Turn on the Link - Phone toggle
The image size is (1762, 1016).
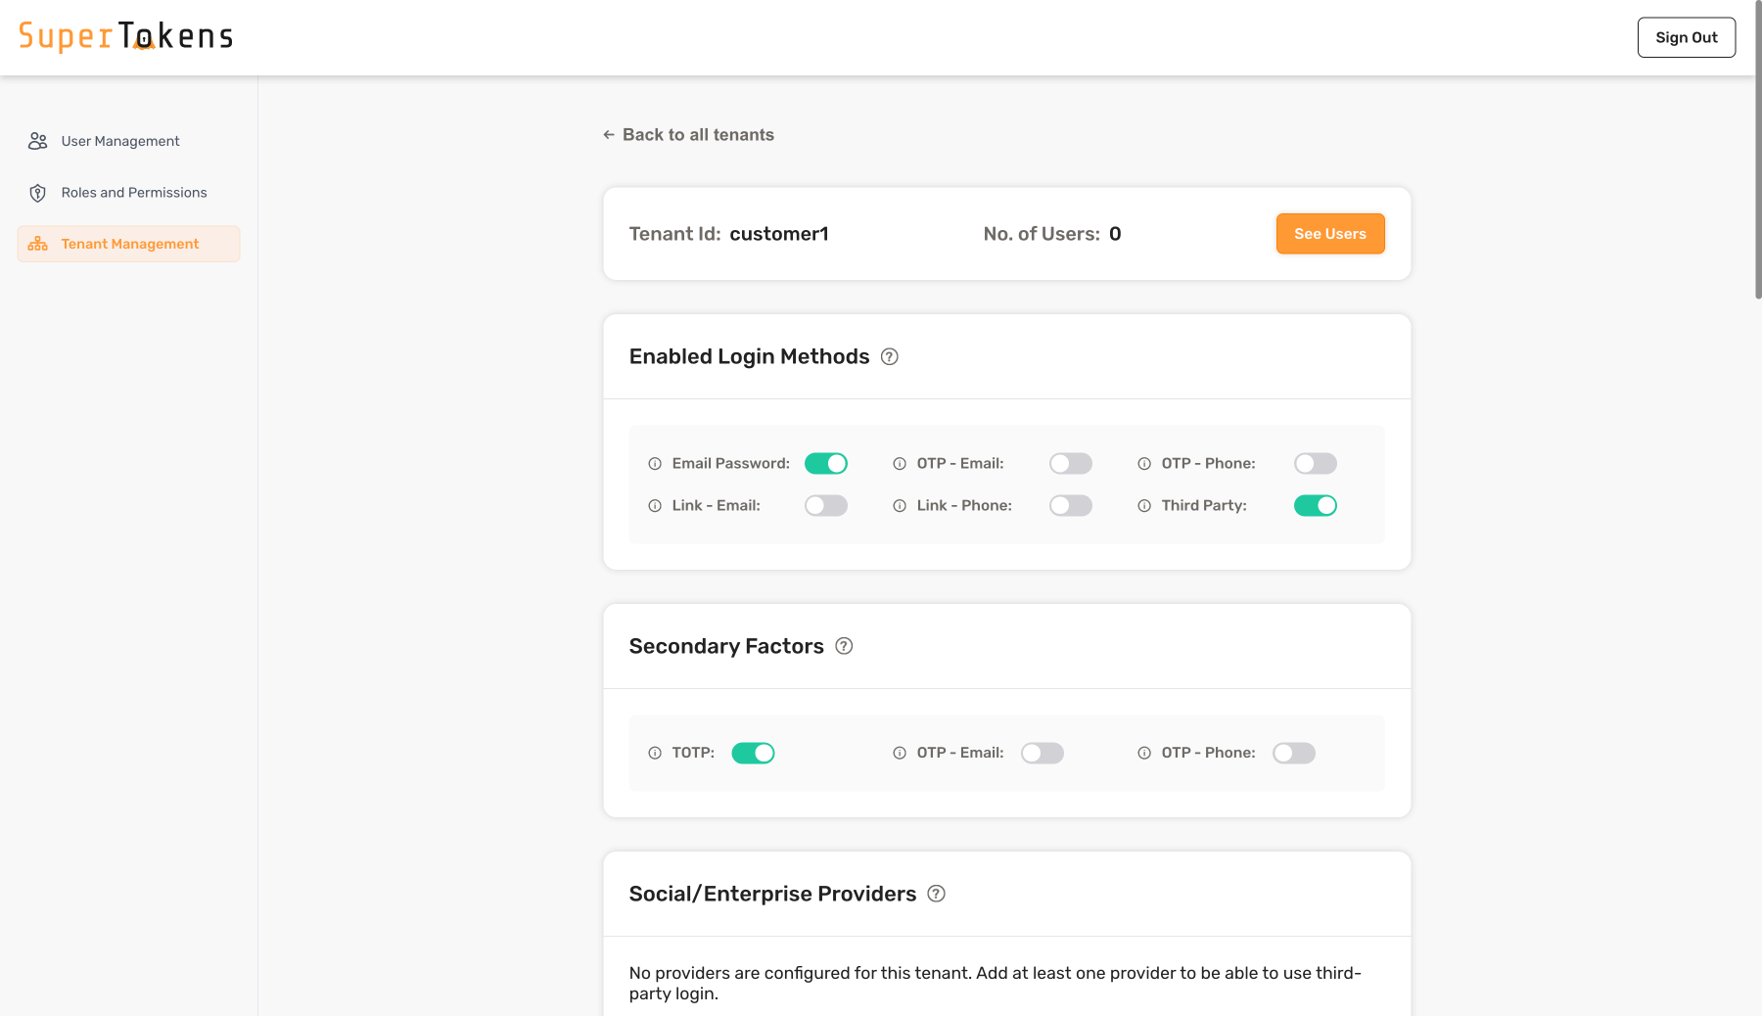pyautogui.click(x=1070, y=505)
